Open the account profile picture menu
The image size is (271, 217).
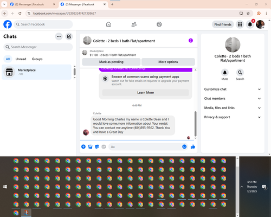point(260,24)
